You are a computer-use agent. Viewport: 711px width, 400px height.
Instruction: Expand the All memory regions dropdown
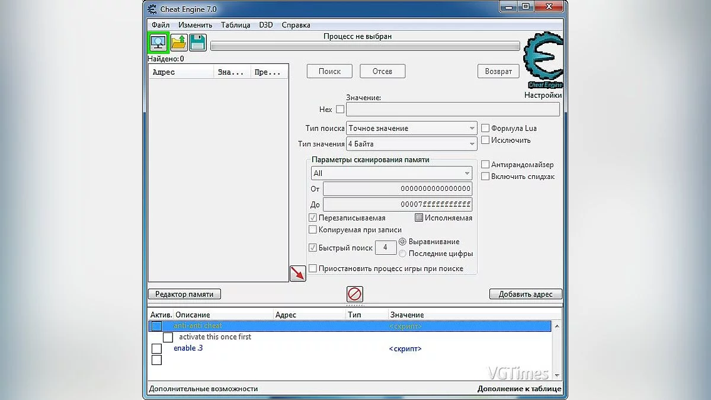(468, 172)
